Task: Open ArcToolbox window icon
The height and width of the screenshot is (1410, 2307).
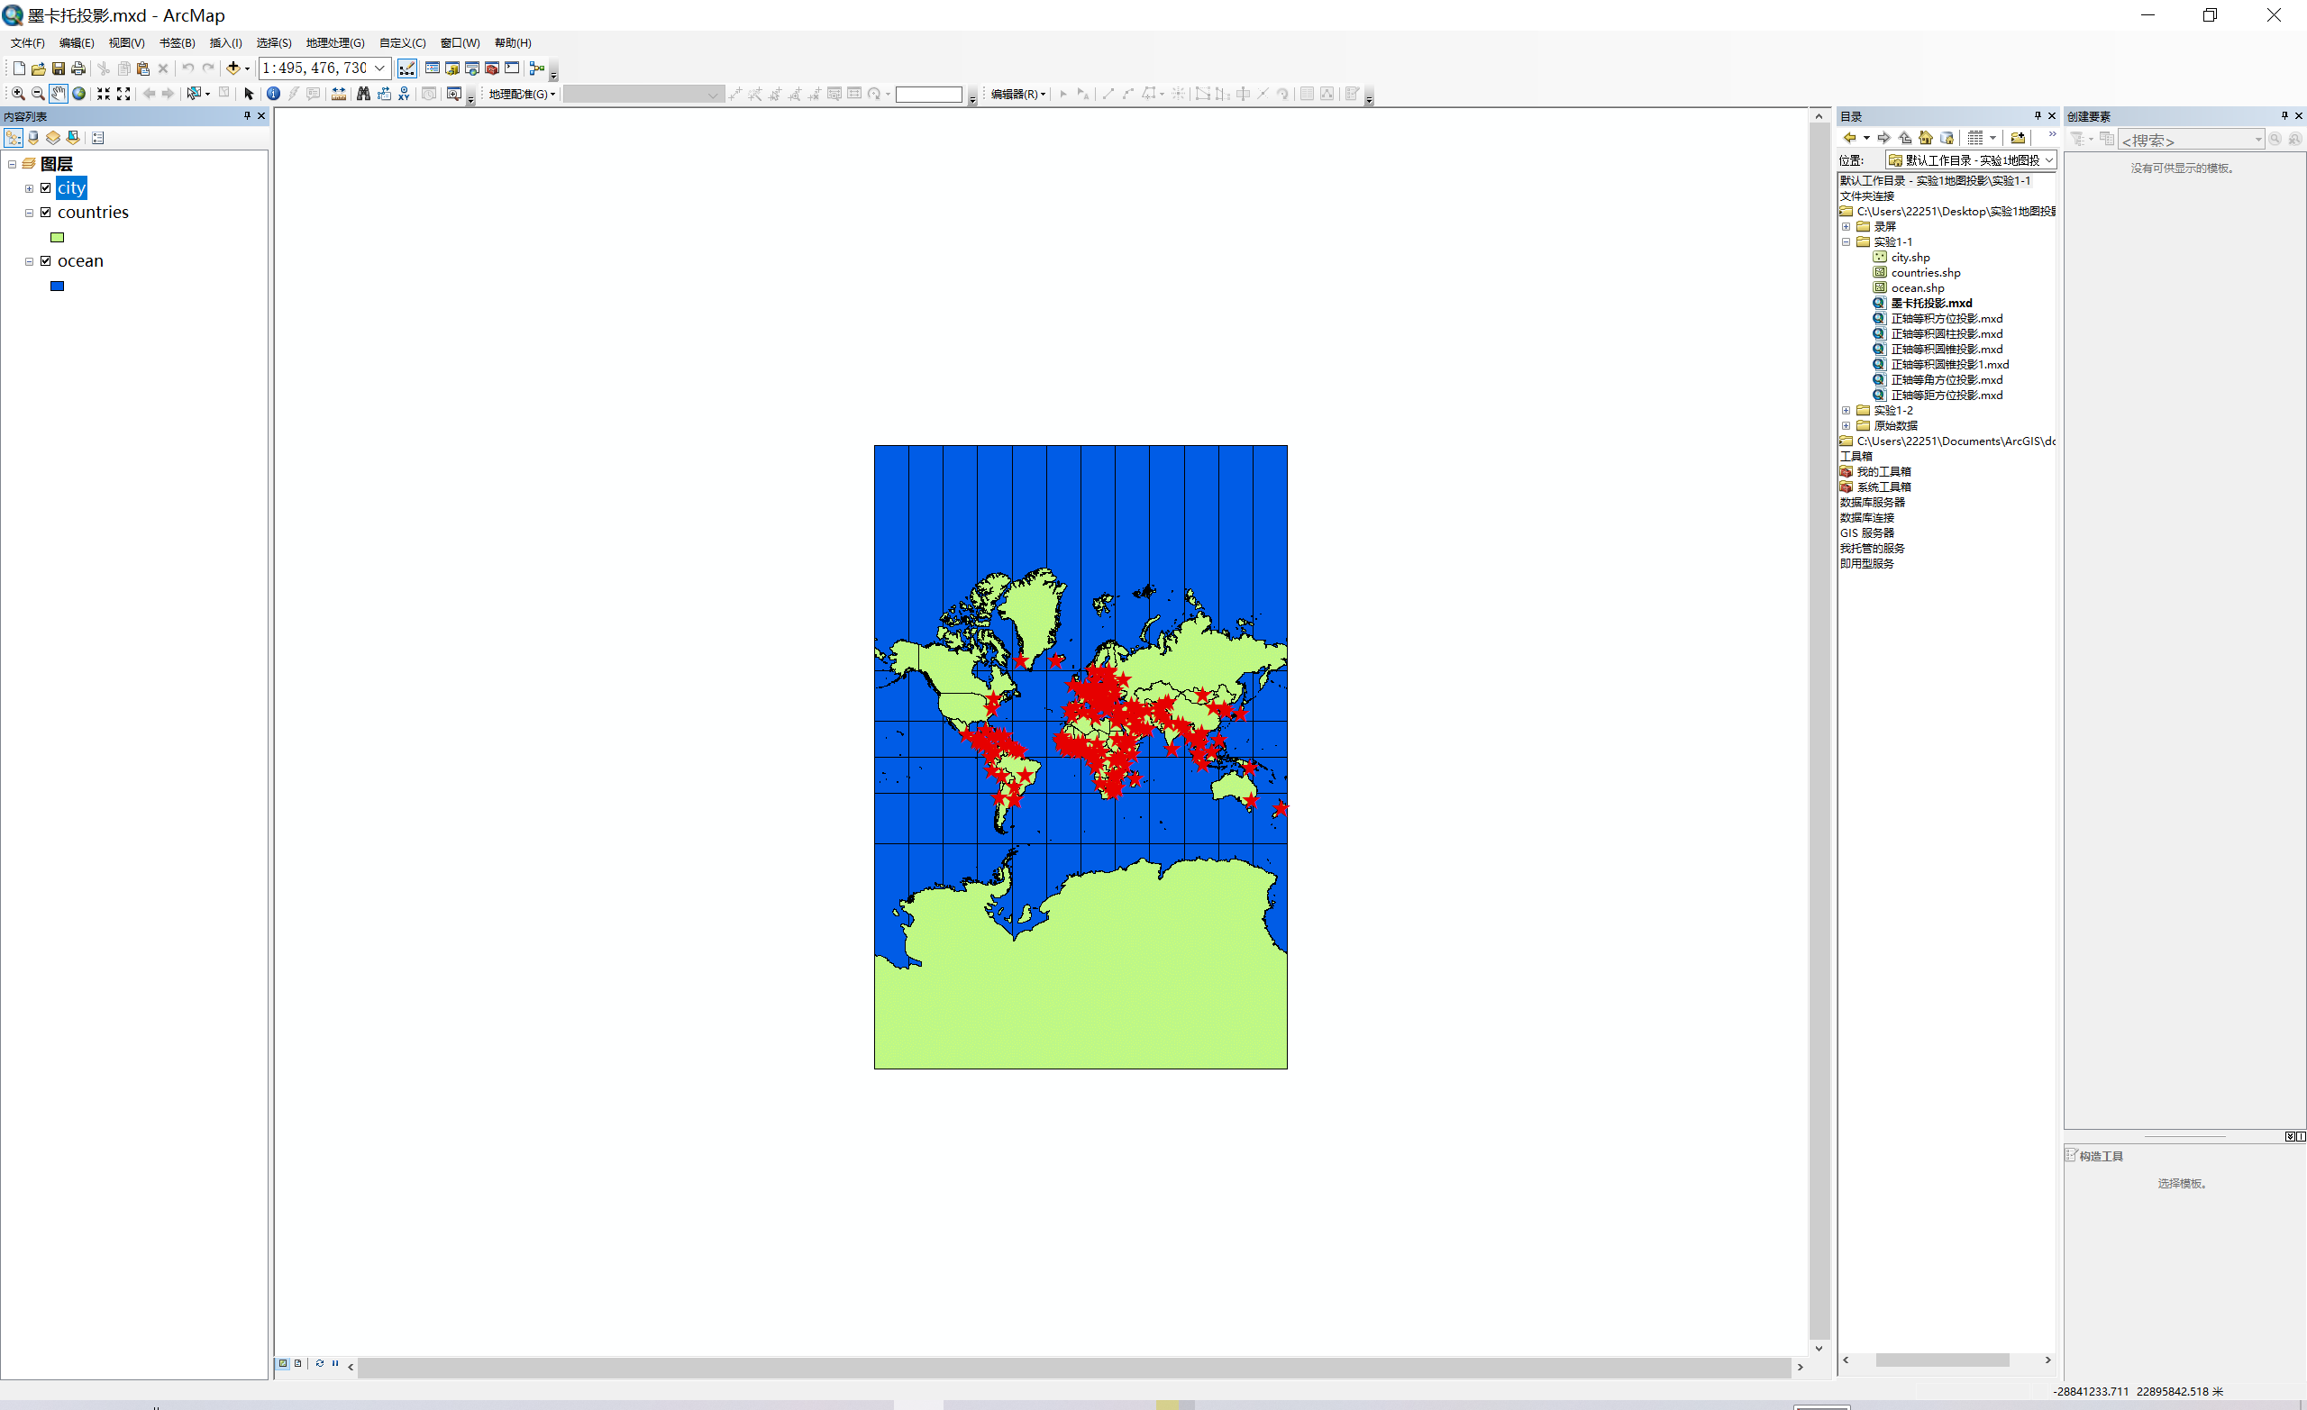Action: click(x=491, y=68)
